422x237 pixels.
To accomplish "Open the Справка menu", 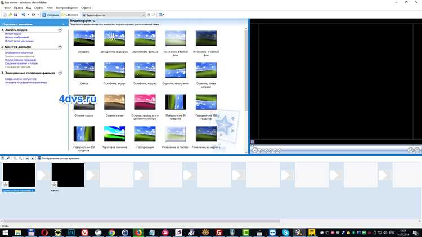I will [86, 8].
